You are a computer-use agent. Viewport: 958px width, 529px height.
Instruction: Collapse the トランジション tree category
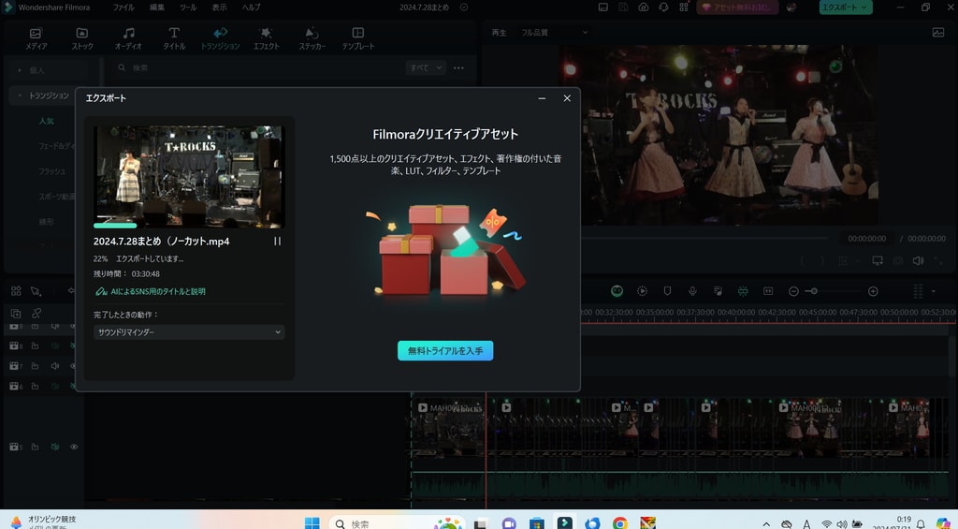(x=20, y=96)
